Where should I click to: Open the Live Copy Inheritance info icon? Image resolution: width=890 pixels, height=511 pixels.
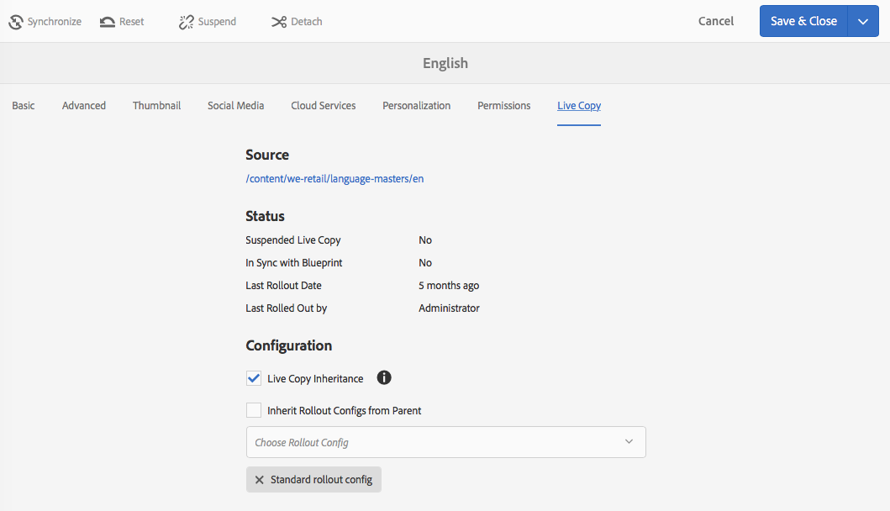coord(384,378)
